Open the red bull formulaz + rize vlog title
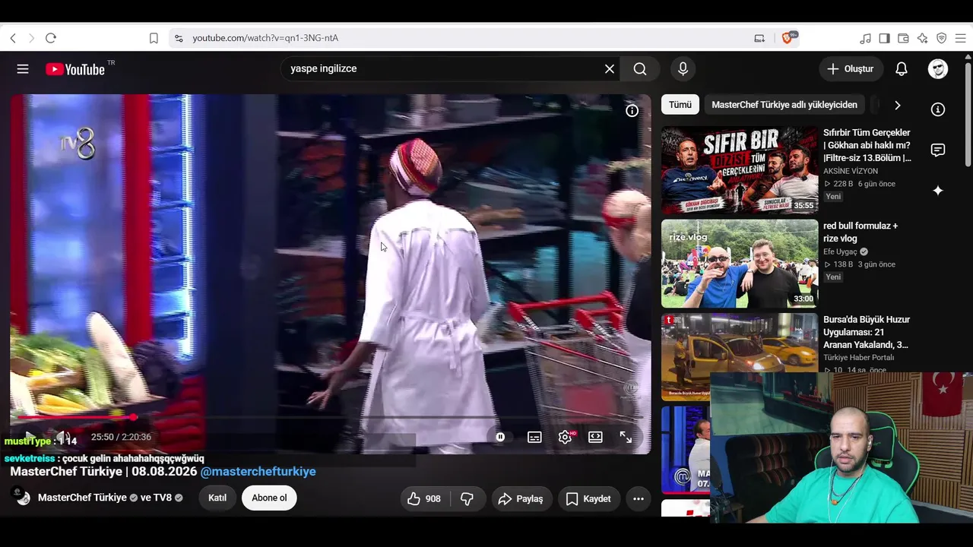 860,232
